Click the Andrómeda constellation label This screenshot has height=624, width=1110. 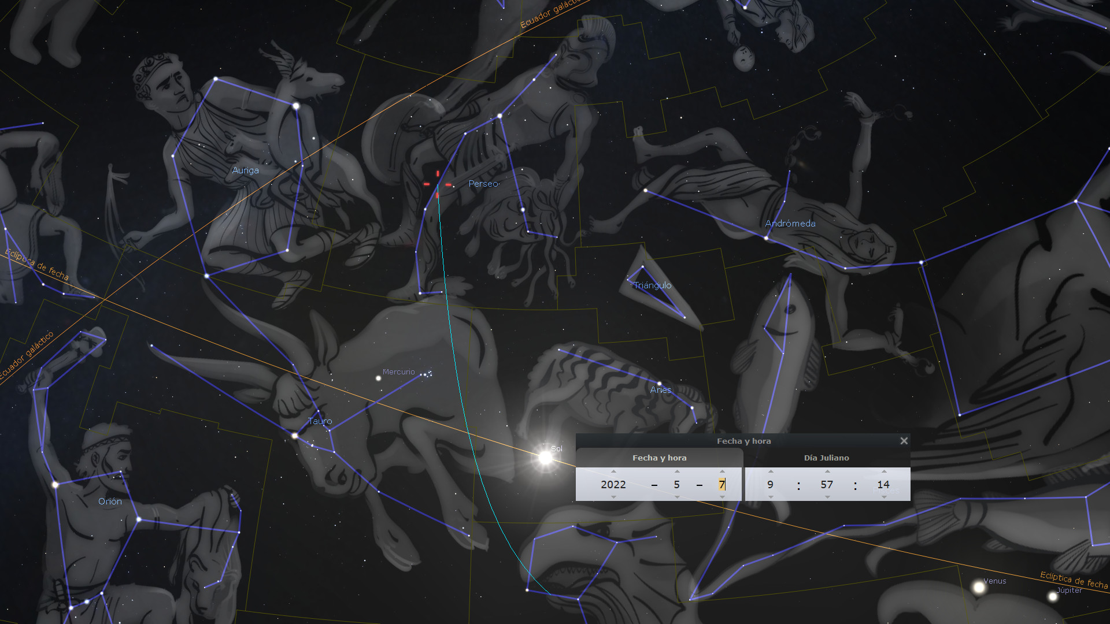(790, 224)
